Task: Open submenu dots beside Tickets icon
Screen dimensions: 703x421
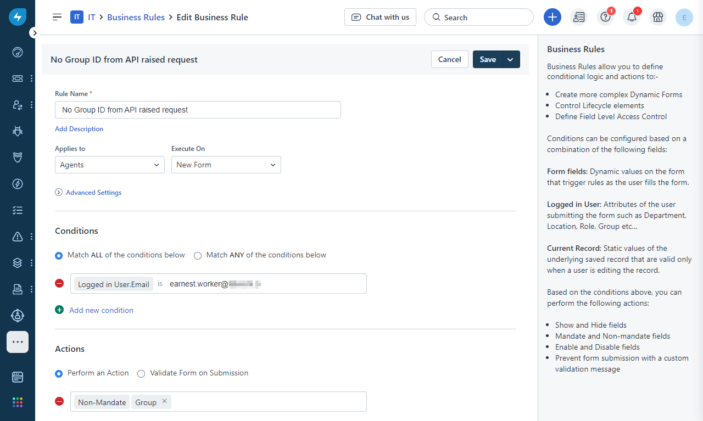Action: click(31, 78)
